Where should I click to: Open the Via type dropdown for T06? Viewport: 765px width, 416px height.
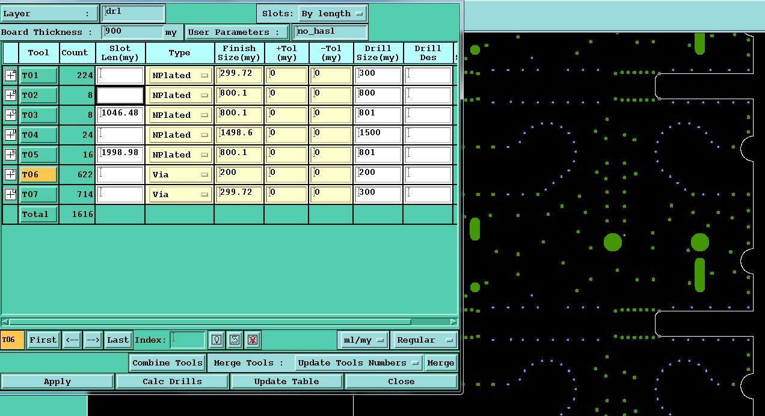coord(180,174)
